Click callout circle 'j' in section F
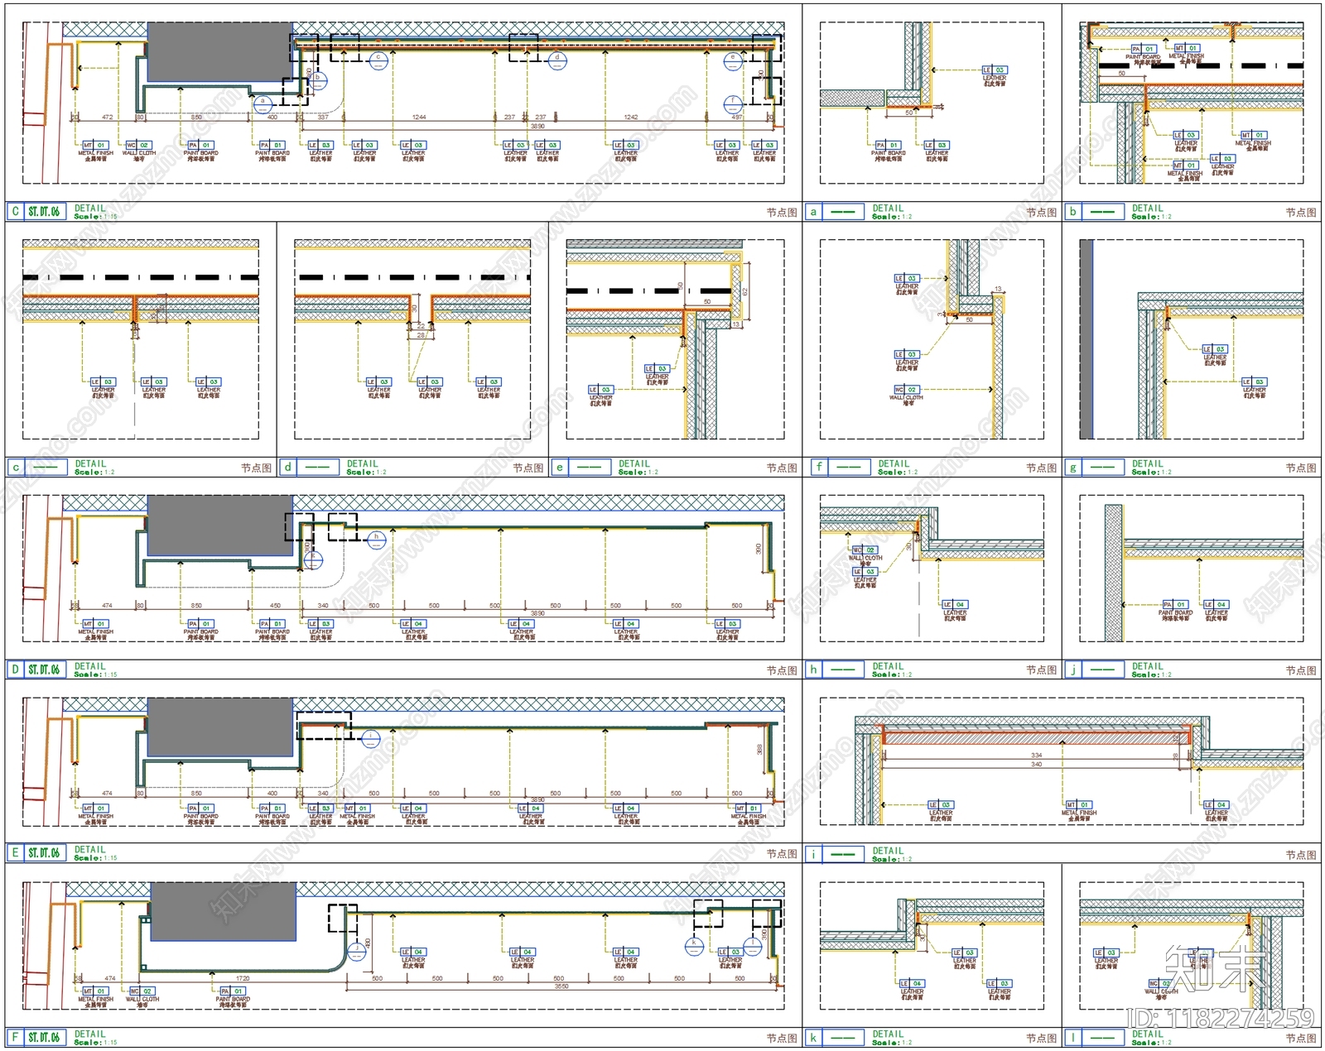 357,952
